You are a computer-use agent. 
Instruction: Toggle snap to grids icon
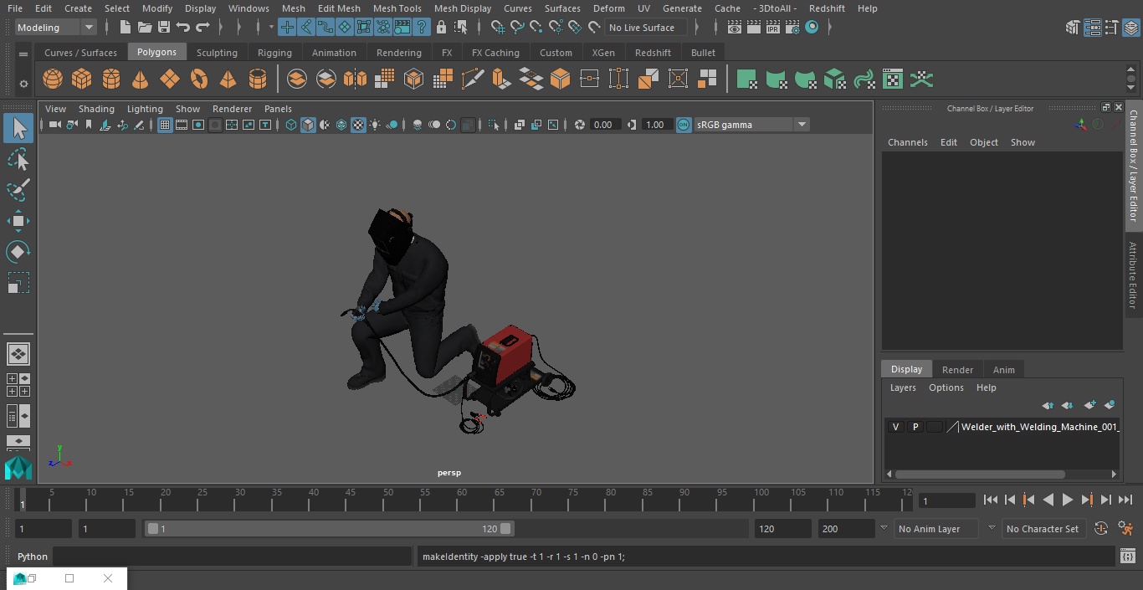tap(498, 28)
